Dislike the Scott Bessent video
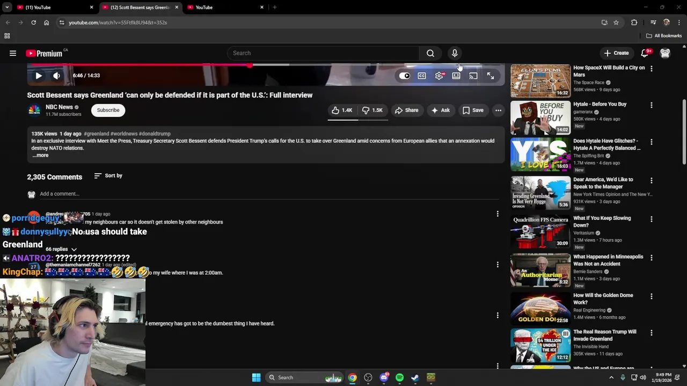Viewport: 687px width, 386px height. pos(372,110)
